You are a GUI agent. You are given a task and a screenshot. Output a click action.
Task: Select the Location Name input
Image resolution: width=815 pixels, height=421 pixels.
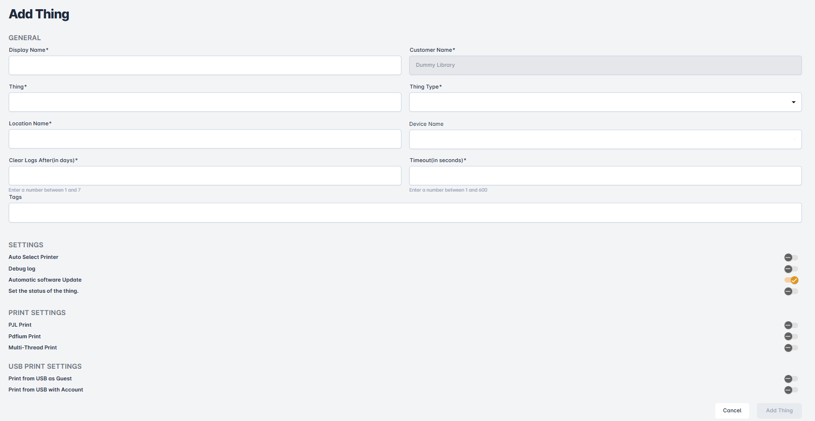(205, 139)
